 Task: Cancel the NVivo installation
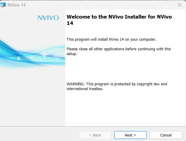[166, 135]
